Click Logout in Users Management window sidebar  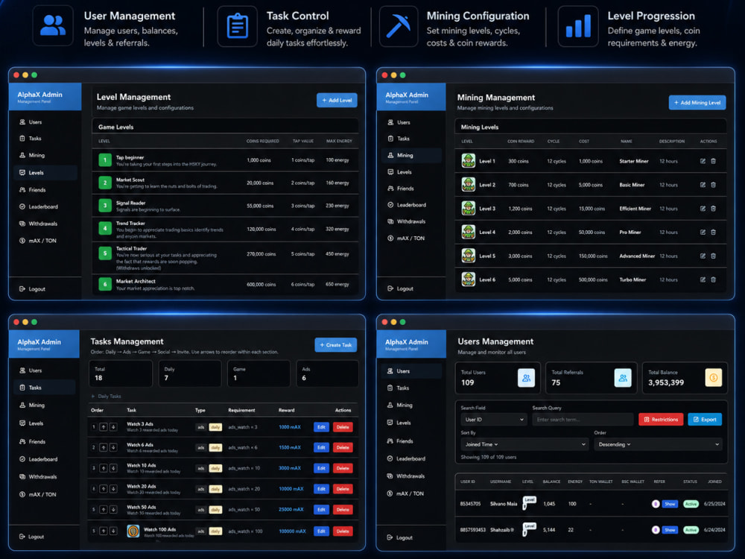click(400, 537)
